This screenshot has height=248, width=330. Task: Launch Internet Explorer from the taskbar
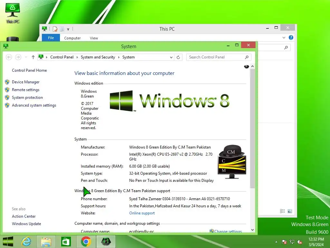pos(26,242)
